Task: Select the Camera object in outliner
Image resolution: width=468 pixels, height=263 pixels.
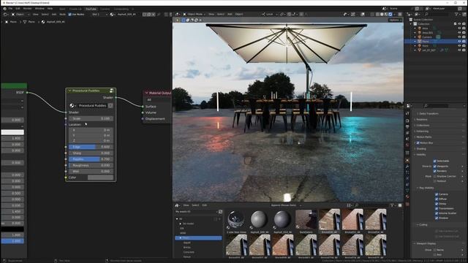Action: (427, 37)
